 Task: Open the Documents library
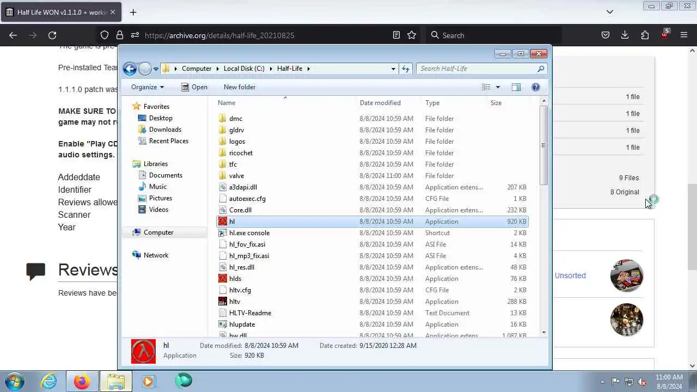tap(166, 175)
